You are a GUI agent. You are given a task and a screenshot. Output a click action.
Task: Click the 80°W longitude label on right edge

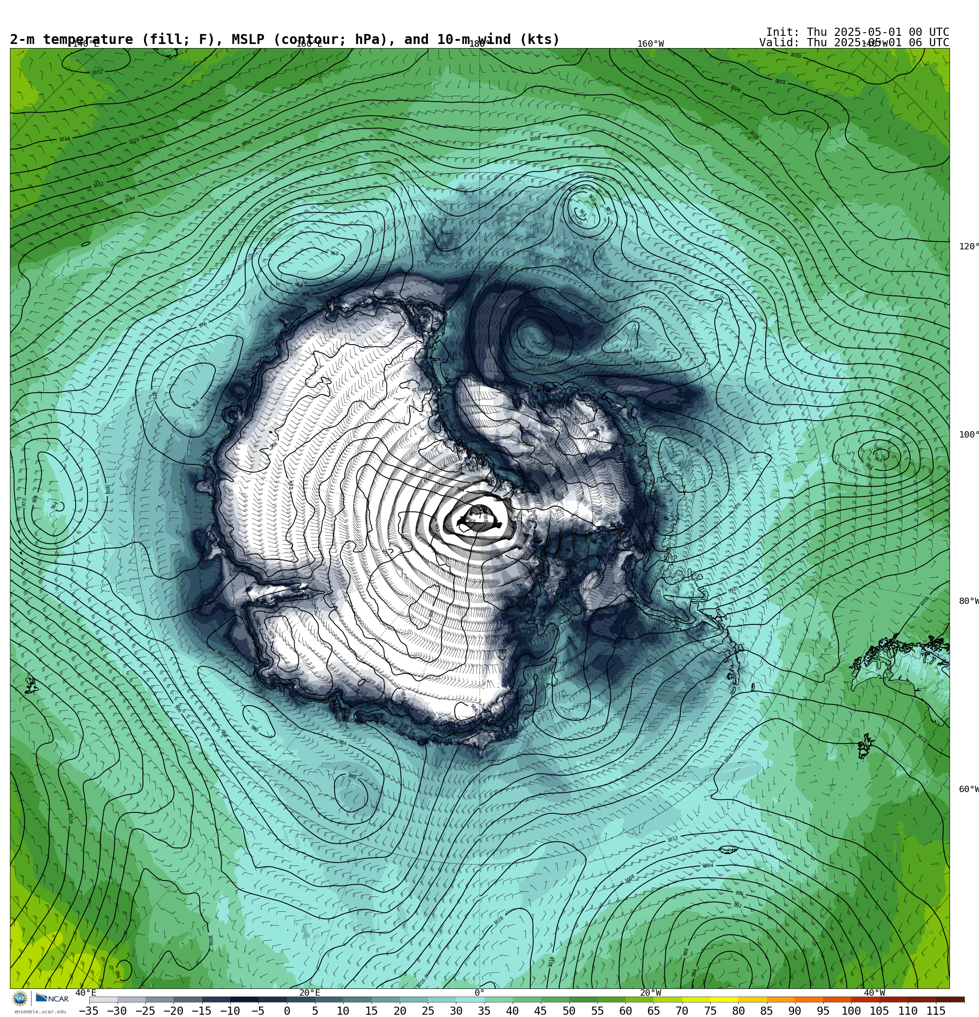pyautogui.click(x=968, y=601)
